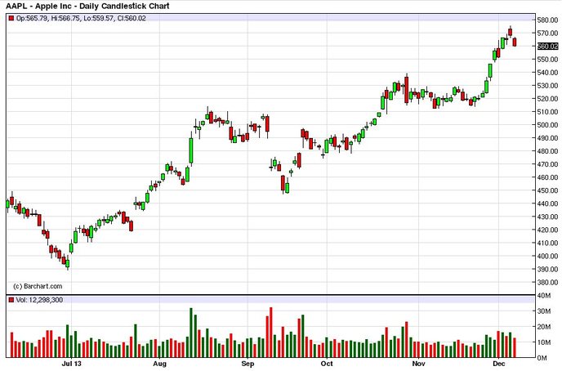Click the 'Oct' date axis label
562x371 pixels.
point(327,364)
